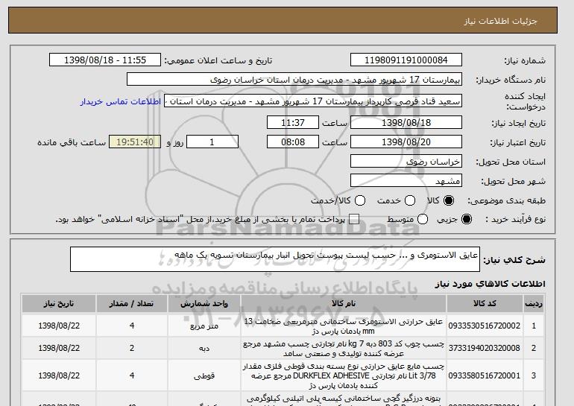
Task: Click the remaining time countdown 19:51:40
Action: 135,142
